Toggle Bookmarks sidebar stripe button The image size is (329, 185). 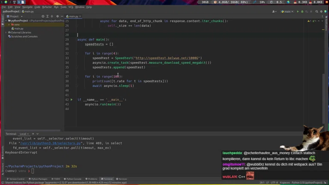[3, 152]
